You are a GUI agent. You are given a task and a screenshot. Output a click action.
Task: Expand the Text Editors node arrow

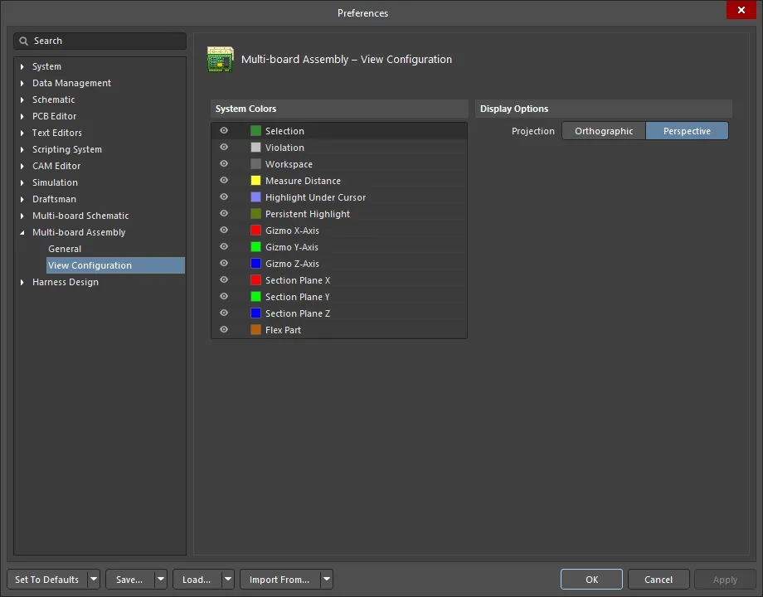(x=22, y=133)
